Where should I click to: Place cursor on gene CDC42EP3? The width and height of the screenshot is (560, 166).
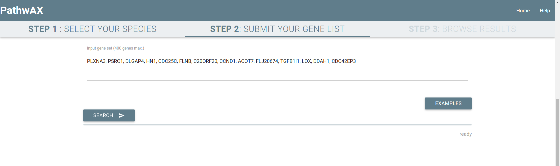click(x=344, y=61)
